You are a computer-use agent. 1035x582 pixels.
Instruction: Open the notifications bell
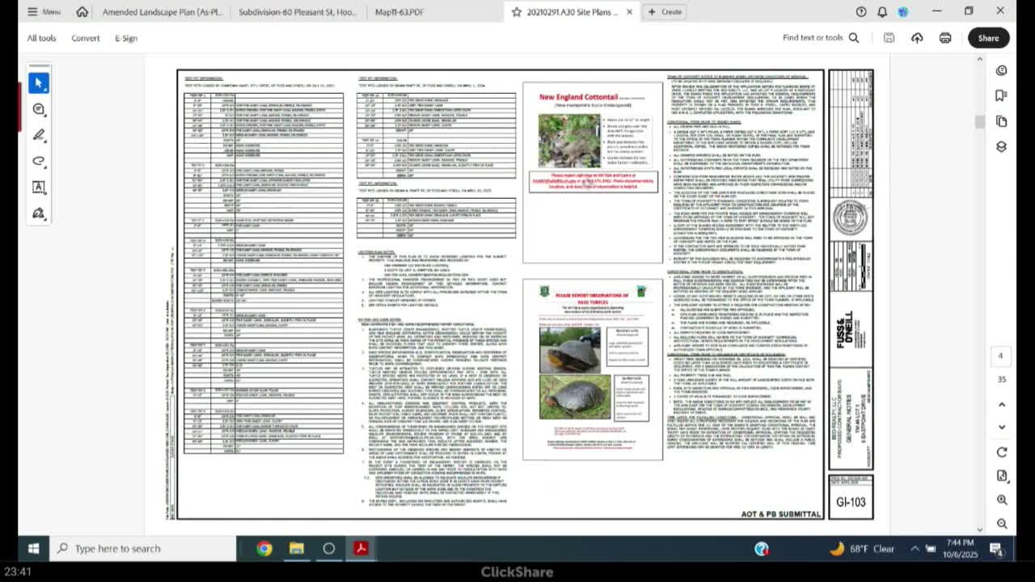882,12
